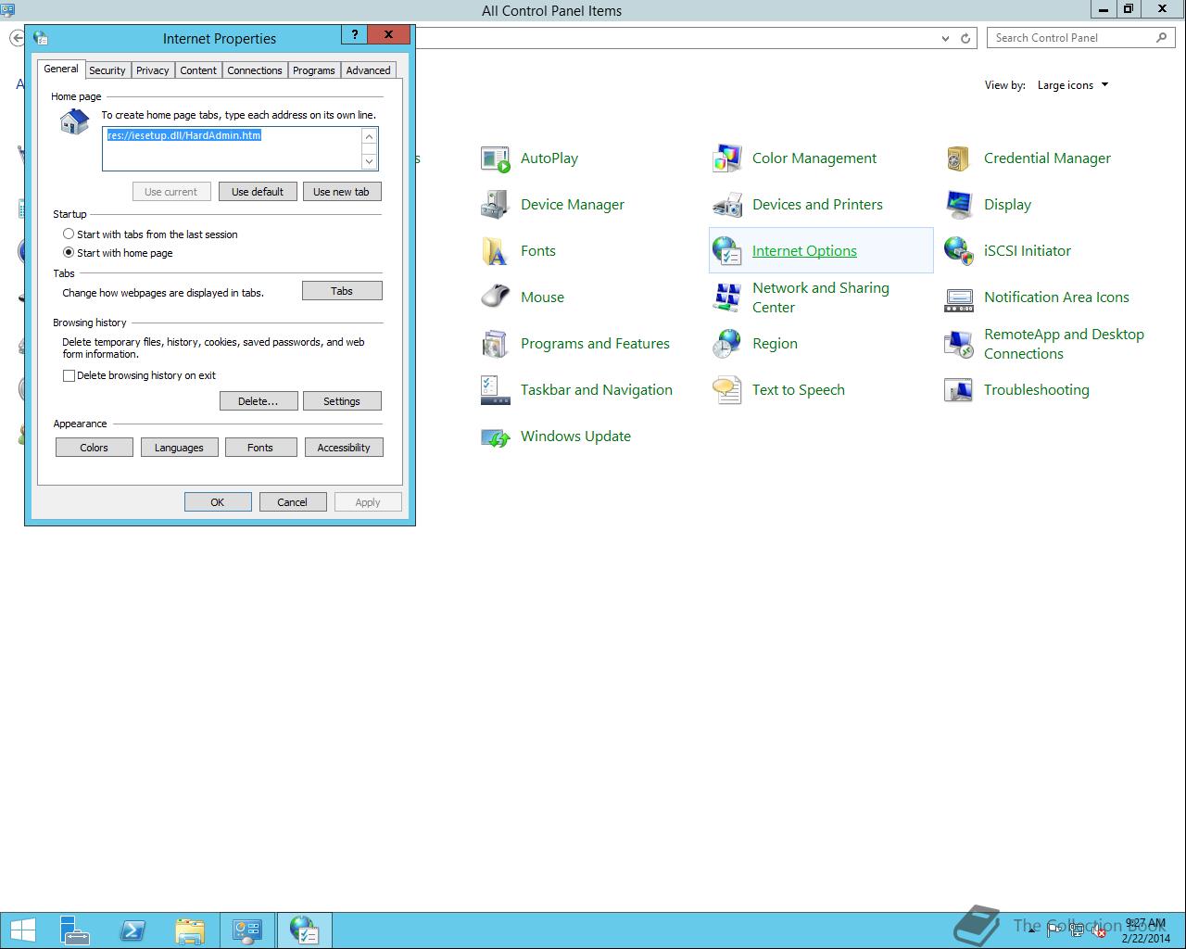Click the home page box down arrow

pos(369,161)
